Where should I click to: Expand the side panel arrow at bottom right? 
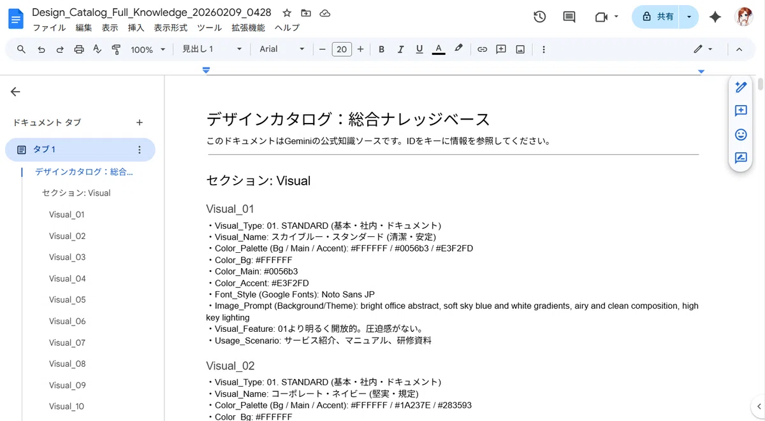pyautogui.click(x=759, y=406)
